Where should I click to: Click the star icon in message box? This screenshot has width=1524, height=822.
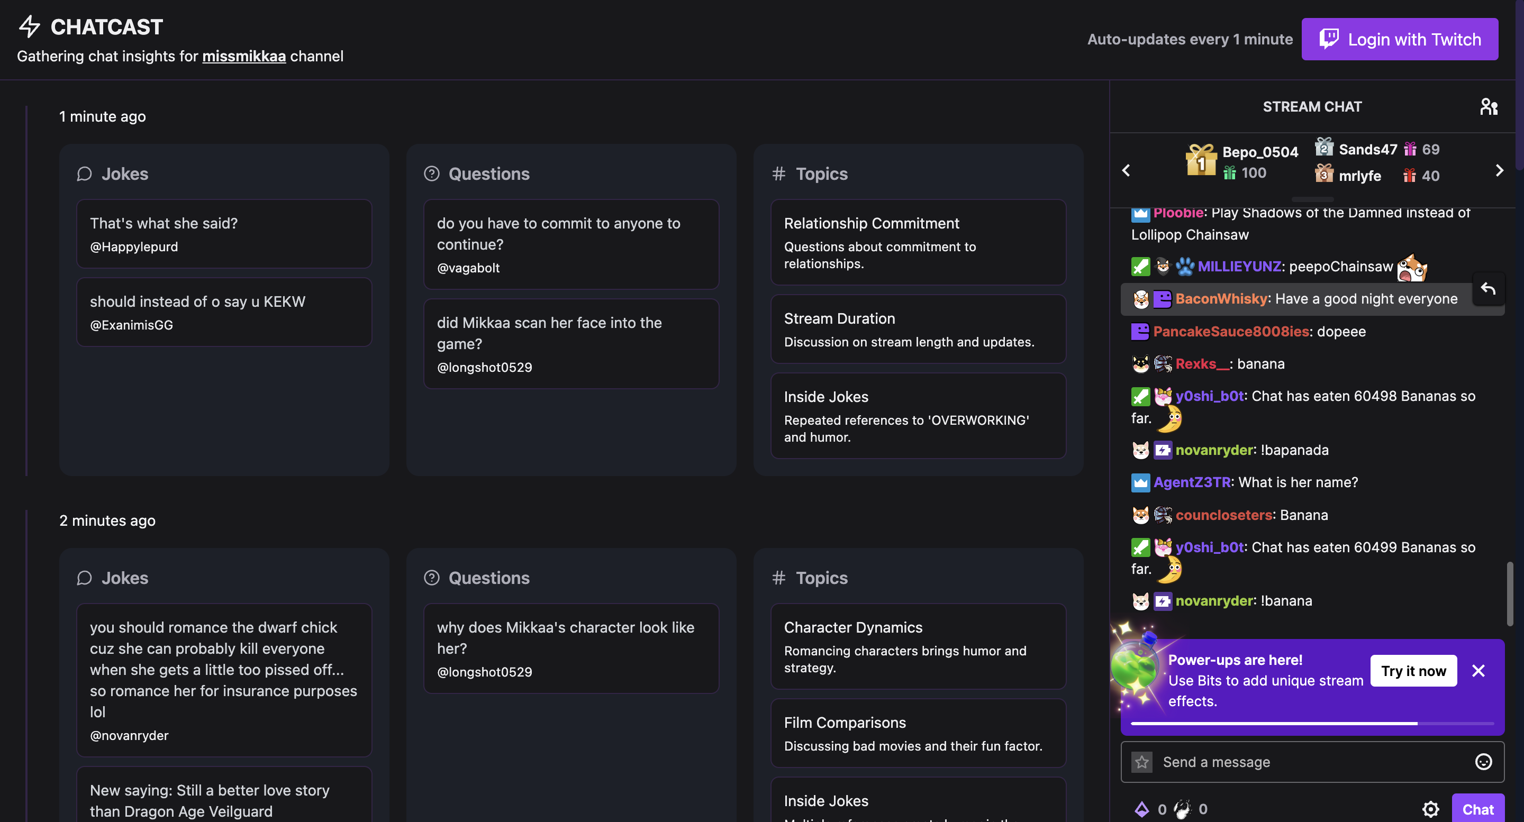pyautogui.click(x=1142, y=762)
